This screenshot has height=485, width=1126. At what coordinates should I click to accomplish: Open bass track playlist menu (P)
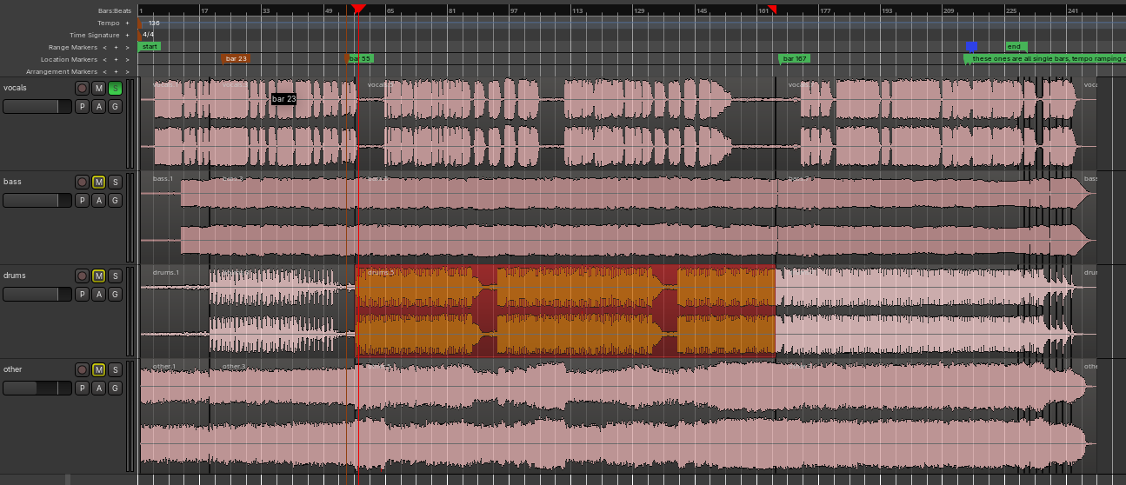(83, 200)
